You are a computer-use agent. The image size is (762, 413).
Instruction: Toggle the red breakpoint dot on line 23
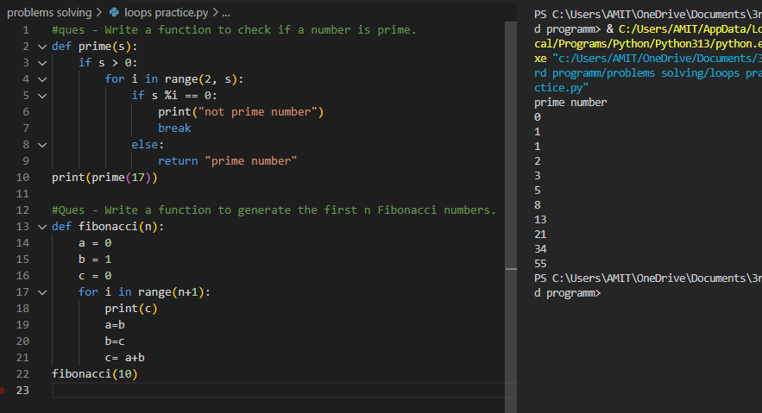(2, 391)
